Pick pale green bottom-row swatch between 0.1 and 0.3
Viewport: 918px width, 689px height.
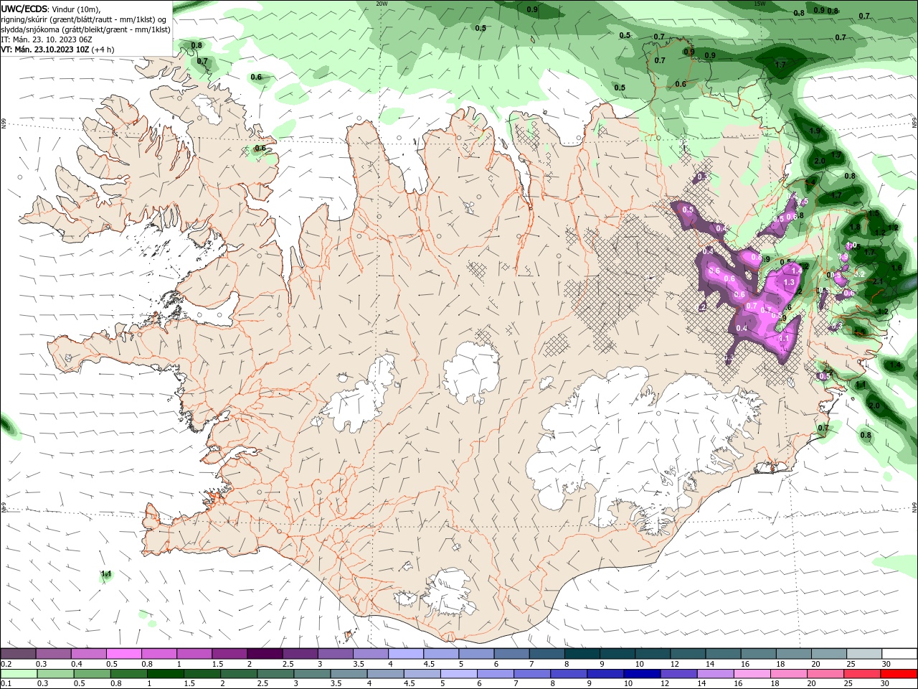click(x=19, y=674)
